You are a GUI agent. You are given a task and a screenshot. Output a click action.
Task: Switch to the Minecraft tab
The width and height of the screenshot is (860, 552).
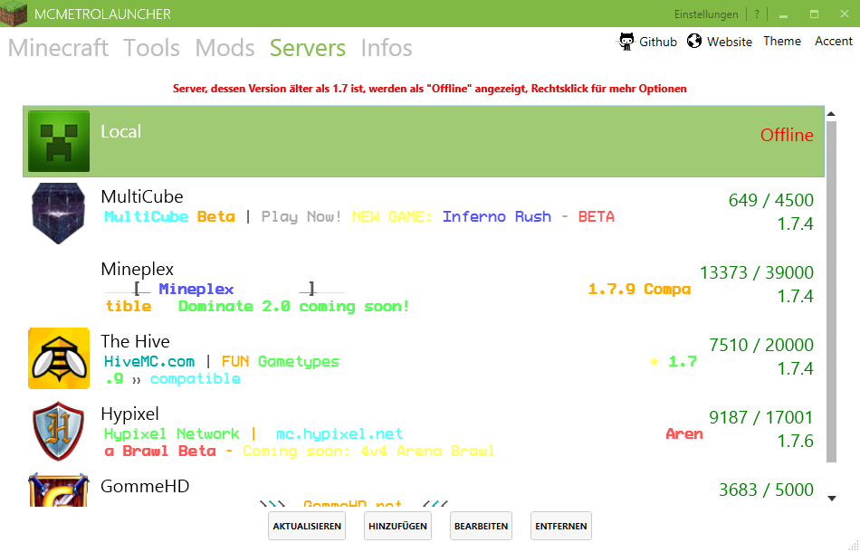[x=57, y=48]
